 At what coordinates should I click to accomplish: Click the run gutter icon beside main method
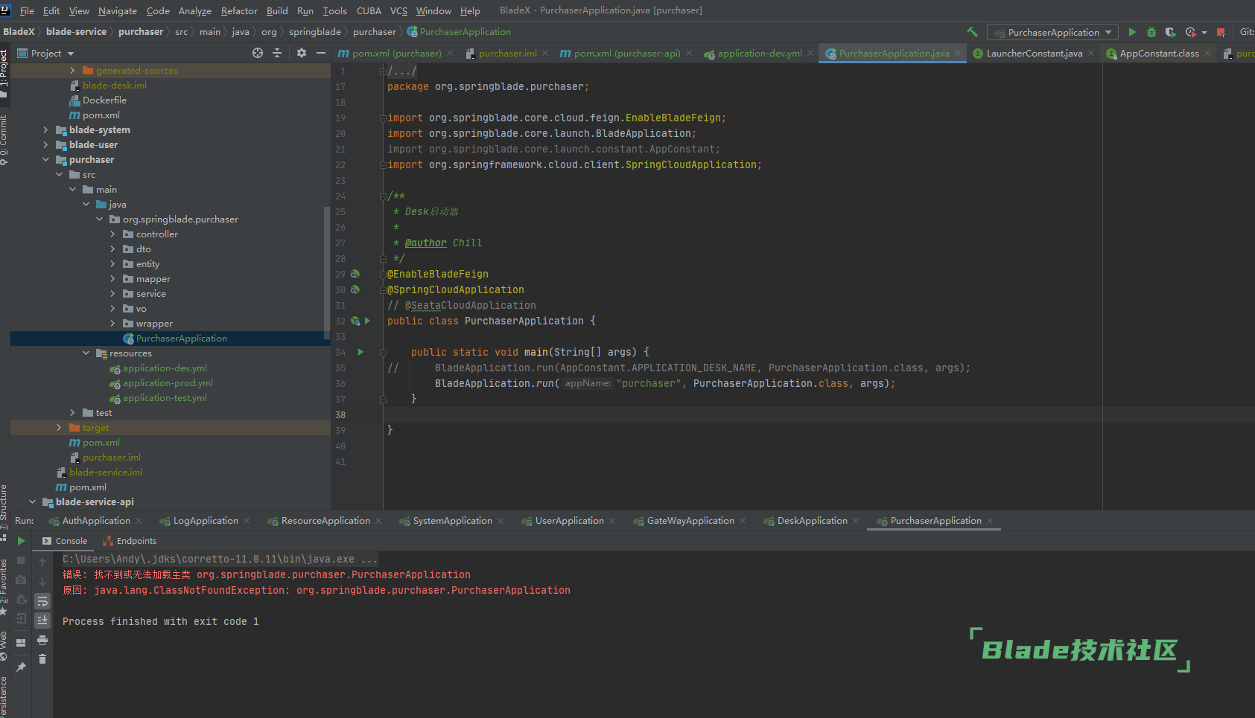click(360, 352)
